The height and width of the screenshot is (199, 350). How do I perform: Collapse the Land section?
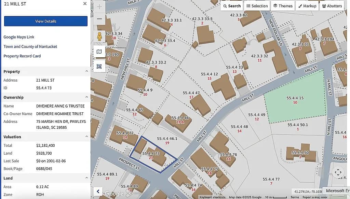[86, 178]
